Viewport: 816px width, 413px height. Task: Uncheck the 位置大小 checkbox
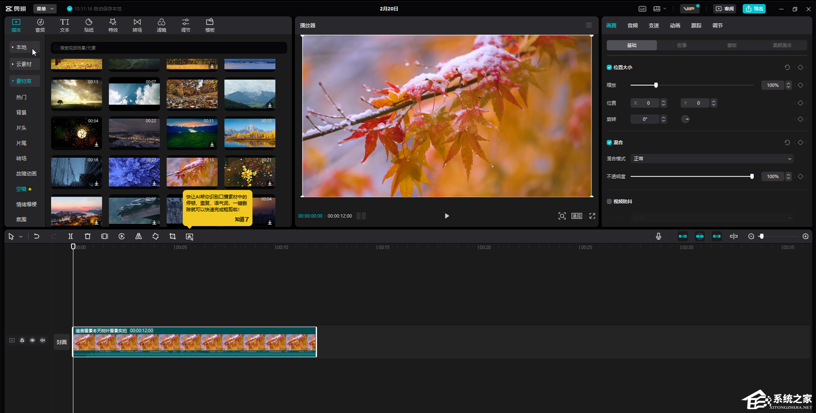609,67
